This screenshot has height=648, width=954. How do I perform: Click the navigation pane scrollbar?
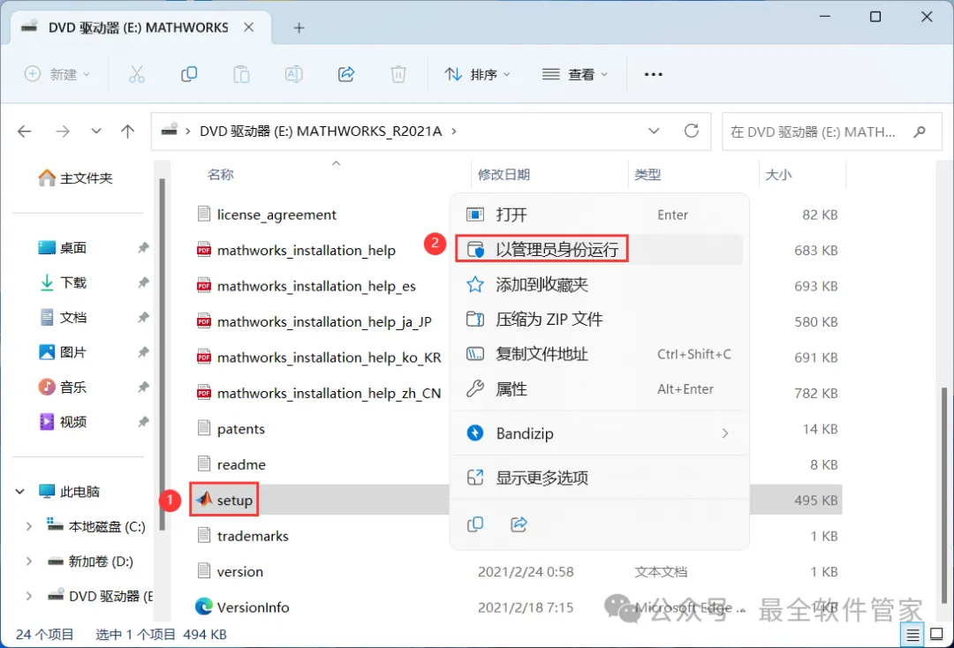(162, 354)
